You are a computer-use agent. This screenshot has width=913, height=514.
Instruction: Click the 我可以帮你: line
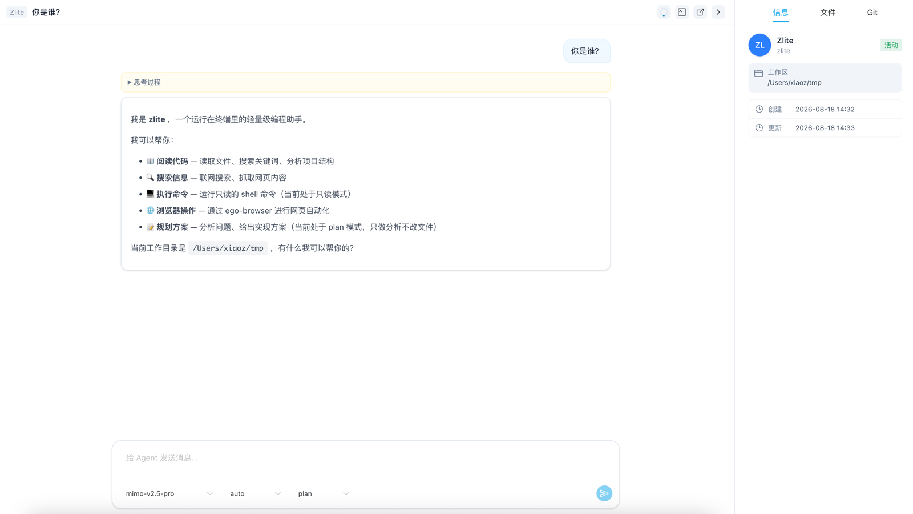(152, 140)
